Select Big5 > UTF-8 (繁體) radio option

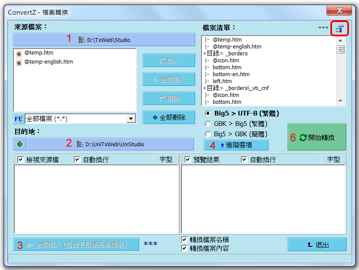click(208, 113)
